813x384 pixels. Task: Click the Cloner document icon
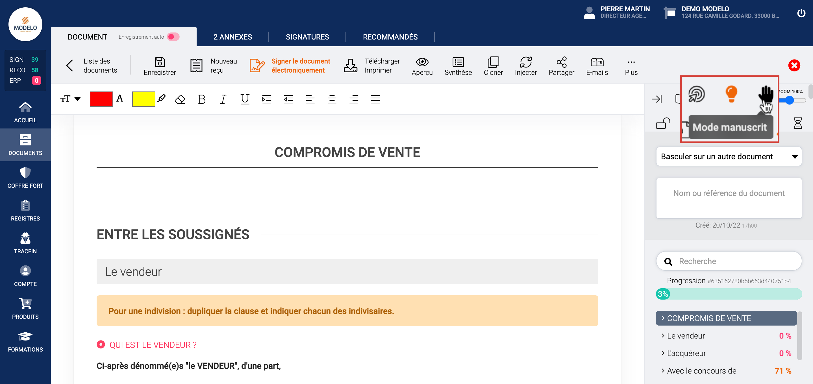(x=493, y=62)
